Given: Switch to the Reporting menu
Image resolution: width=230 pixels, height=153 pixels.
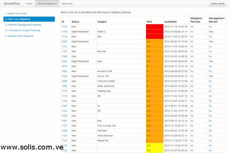Looking at the screenshot, I should (67, 4).
